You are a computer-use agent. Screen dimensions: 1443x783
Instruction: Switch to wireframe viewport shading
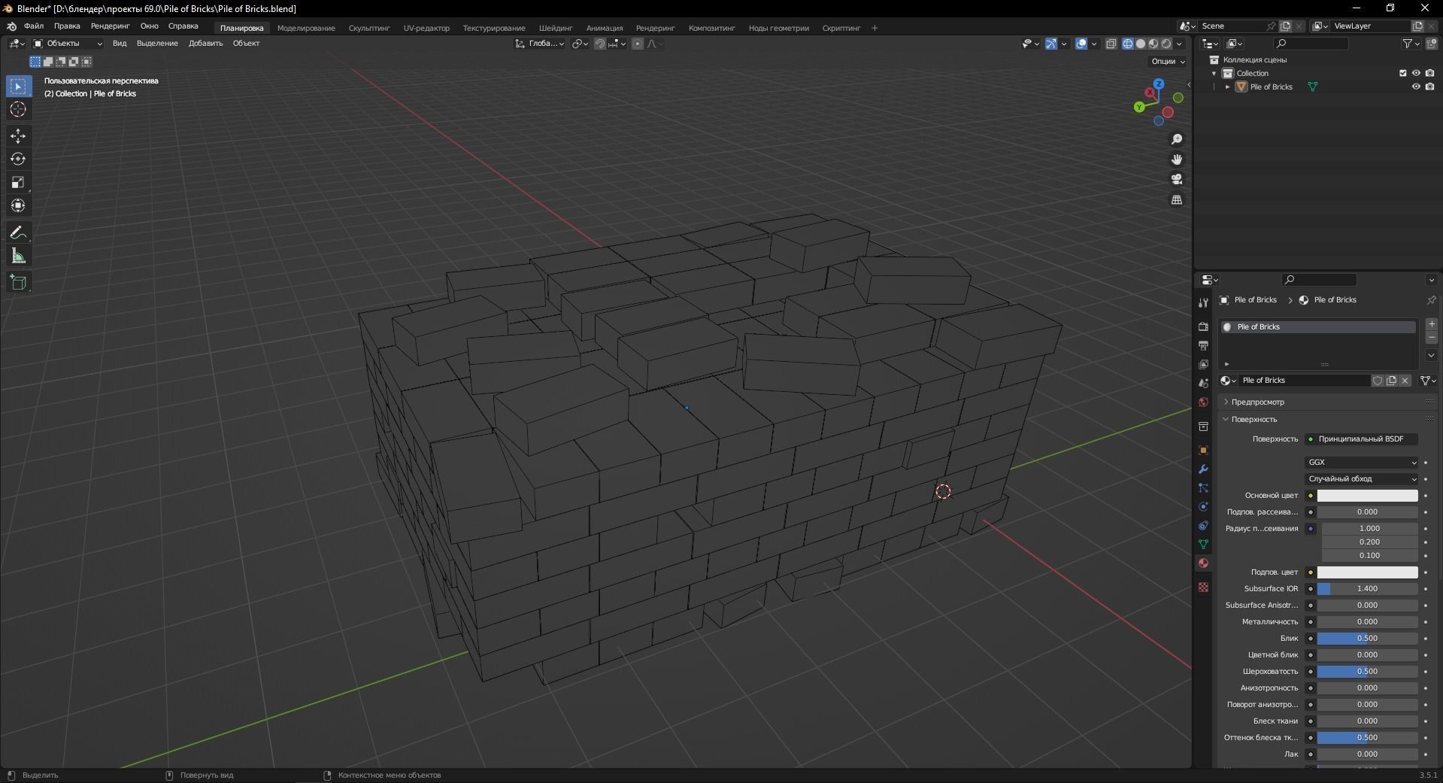[x=1128, y=44]
